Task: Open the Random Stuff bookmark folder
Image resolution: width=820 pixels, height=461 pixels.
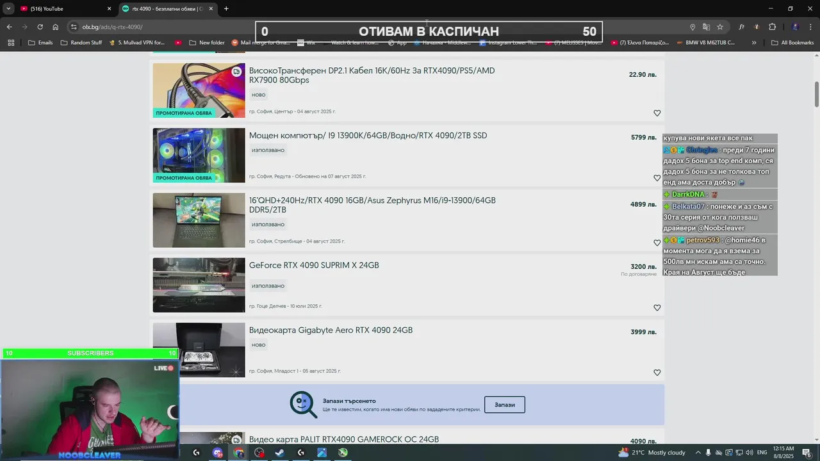Action: [x=81, y=43]
